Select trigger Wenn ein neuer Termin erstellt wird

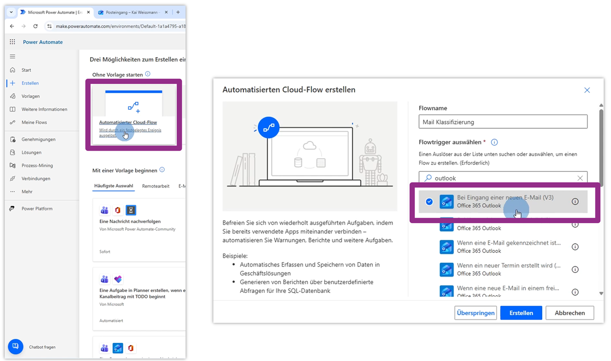(x=503, y=269)
